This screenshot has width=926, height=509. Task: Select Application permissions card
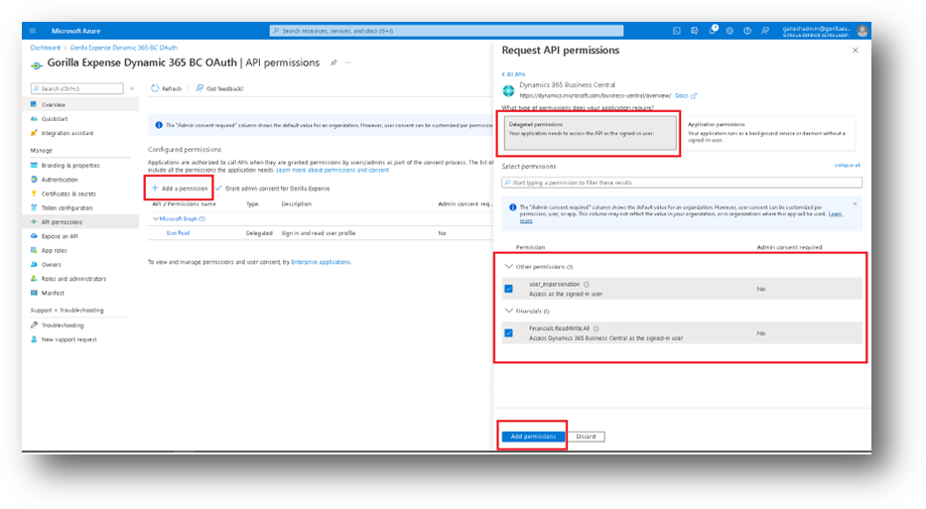click(768, 133)
